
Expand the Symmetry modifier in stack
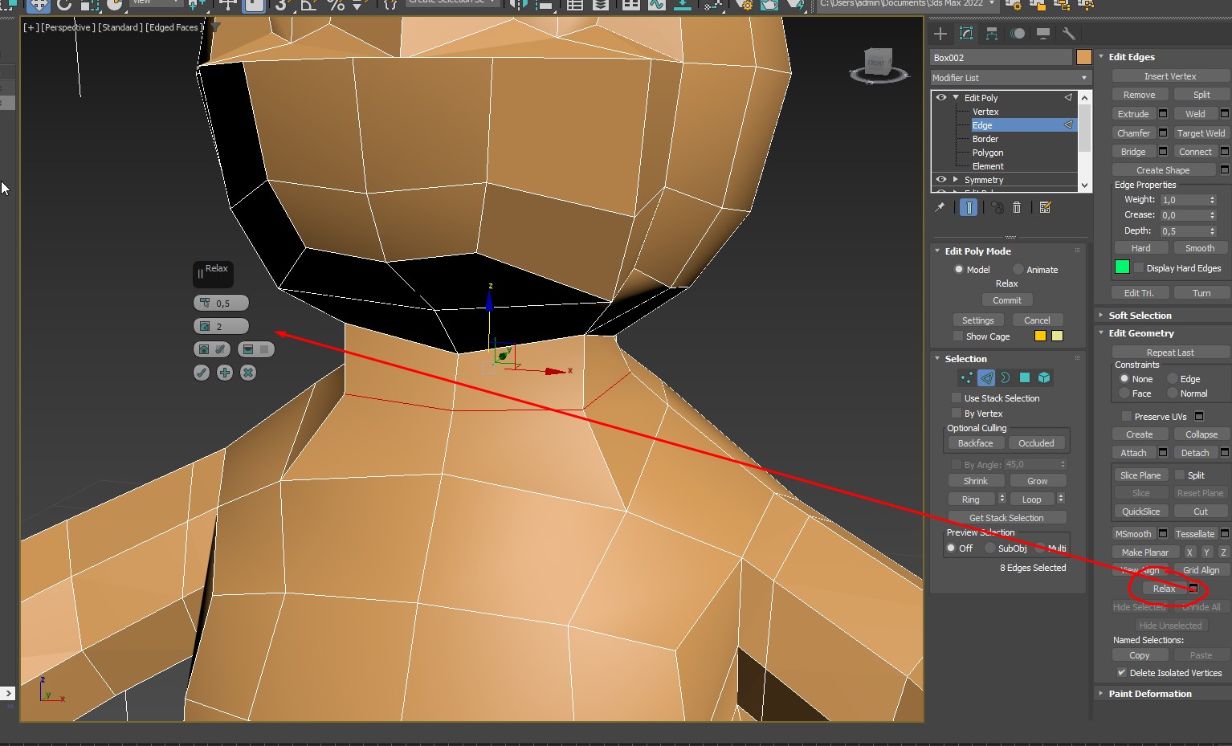955,180
